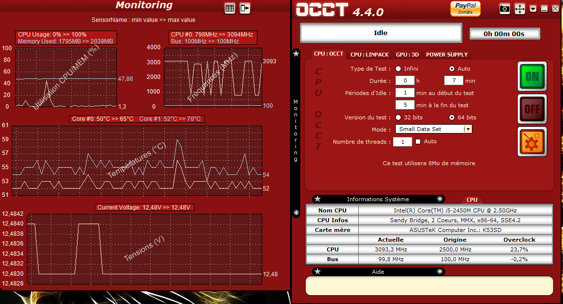This screenshot has height=304, width=563.
Task: Stop the test with the OFF button
Action: [532, 109]
